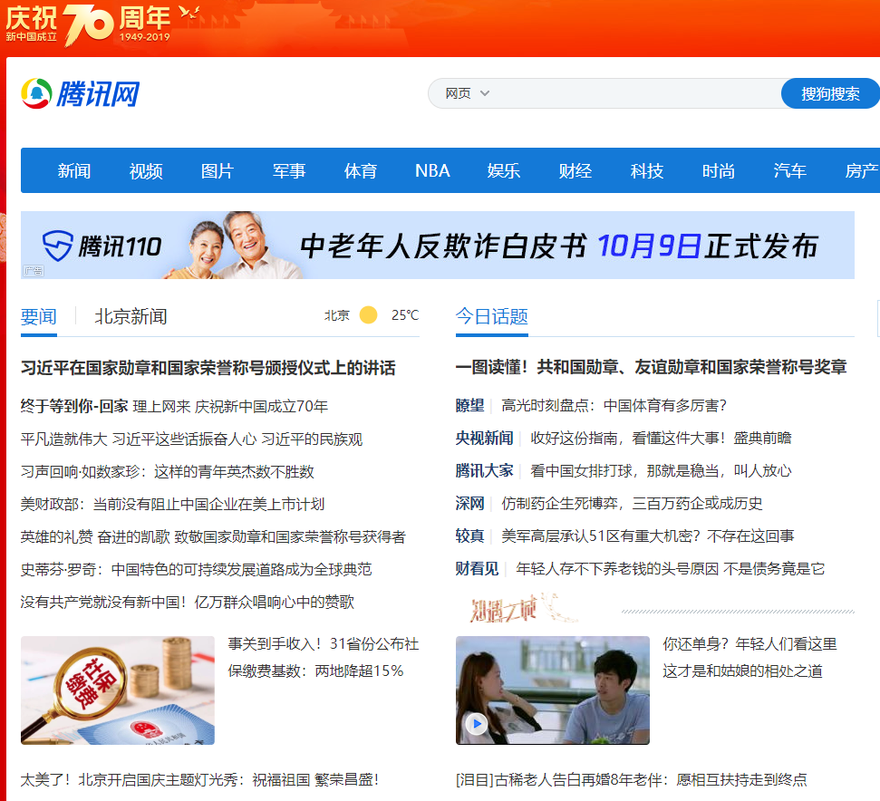The image size is (880, 801).
Task: Click the 深网 column label
Action: pyautogui.click(x=469, y=503)
